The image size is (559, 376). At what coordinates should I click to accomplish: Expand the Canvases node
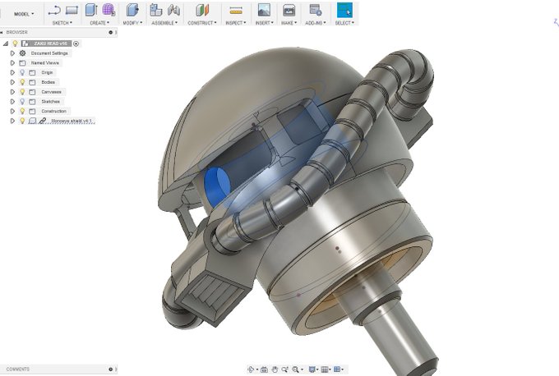[13, 92]
